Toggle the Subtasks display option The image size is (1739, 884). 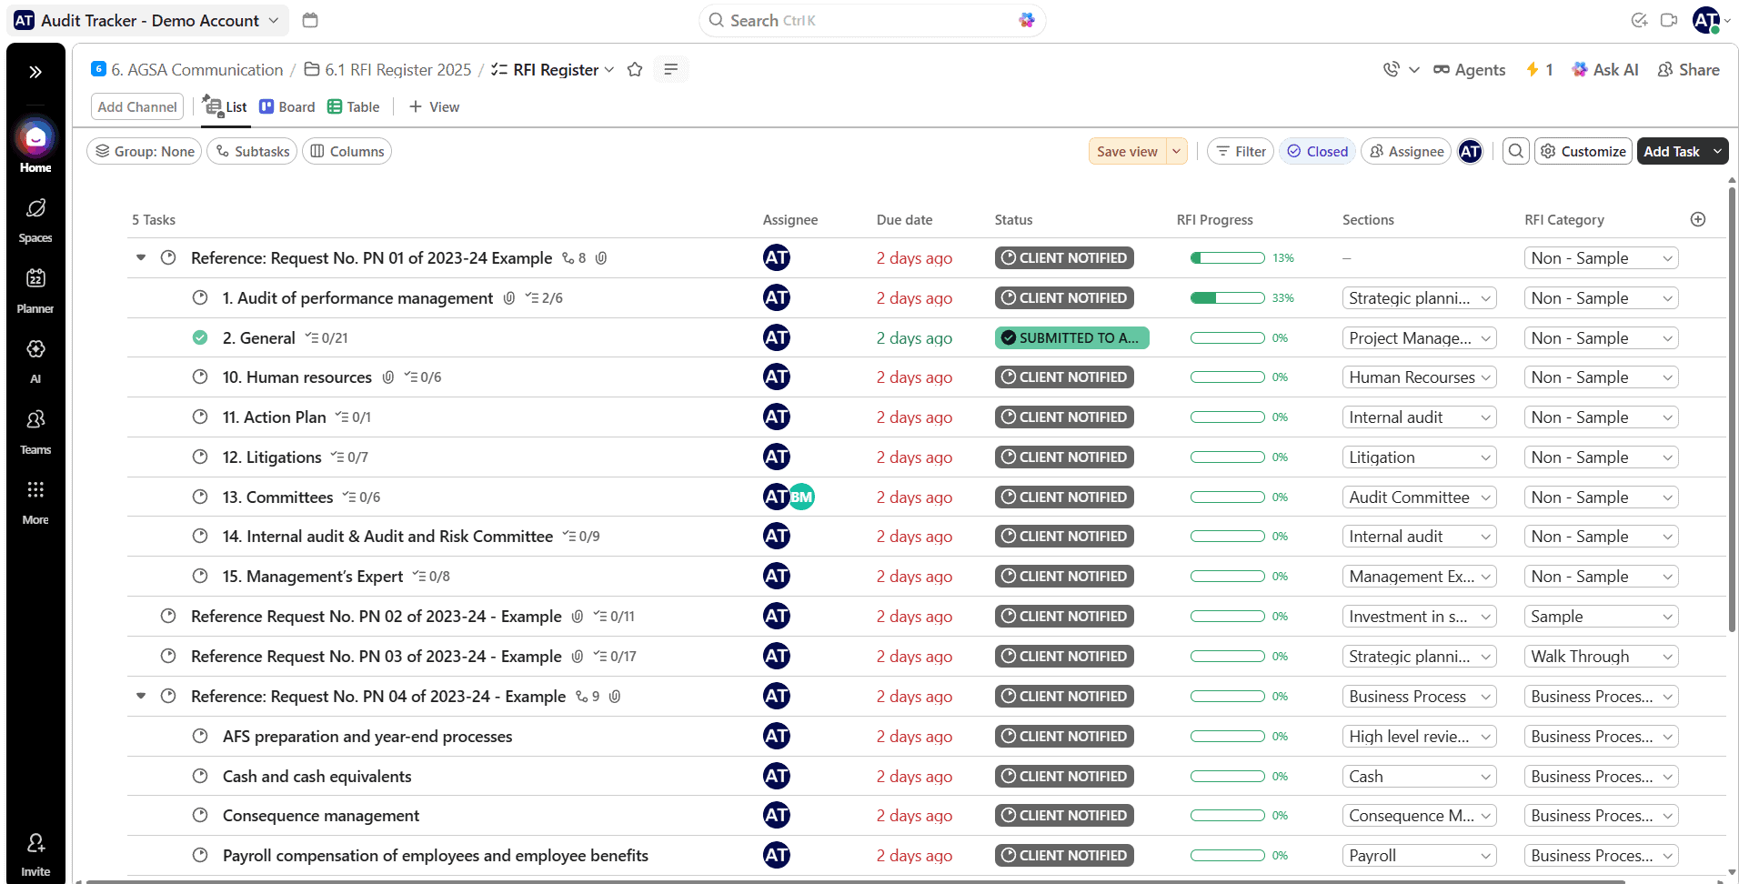(252, 152)
